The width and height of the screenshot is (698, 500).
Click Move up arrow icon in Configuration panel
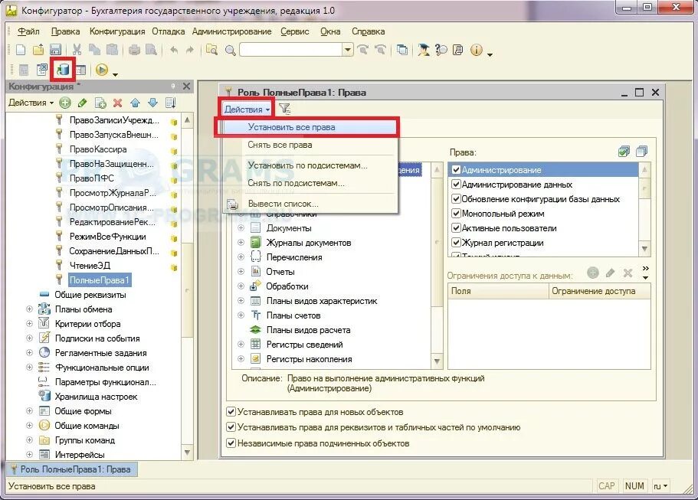tap(136, 103)
